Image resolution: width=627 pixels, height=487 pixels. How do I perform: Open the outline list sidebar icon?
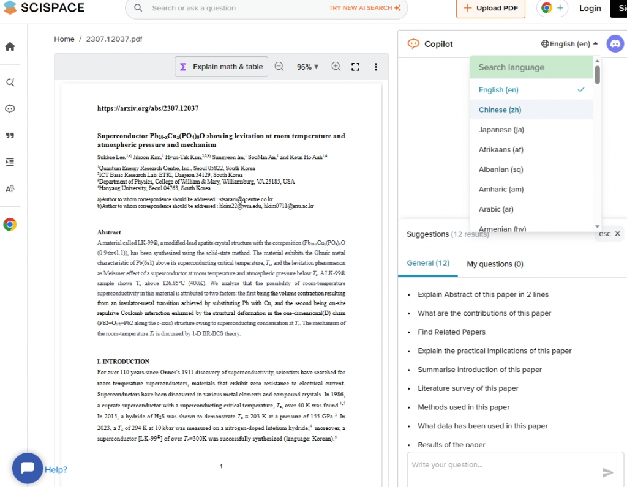10,162
